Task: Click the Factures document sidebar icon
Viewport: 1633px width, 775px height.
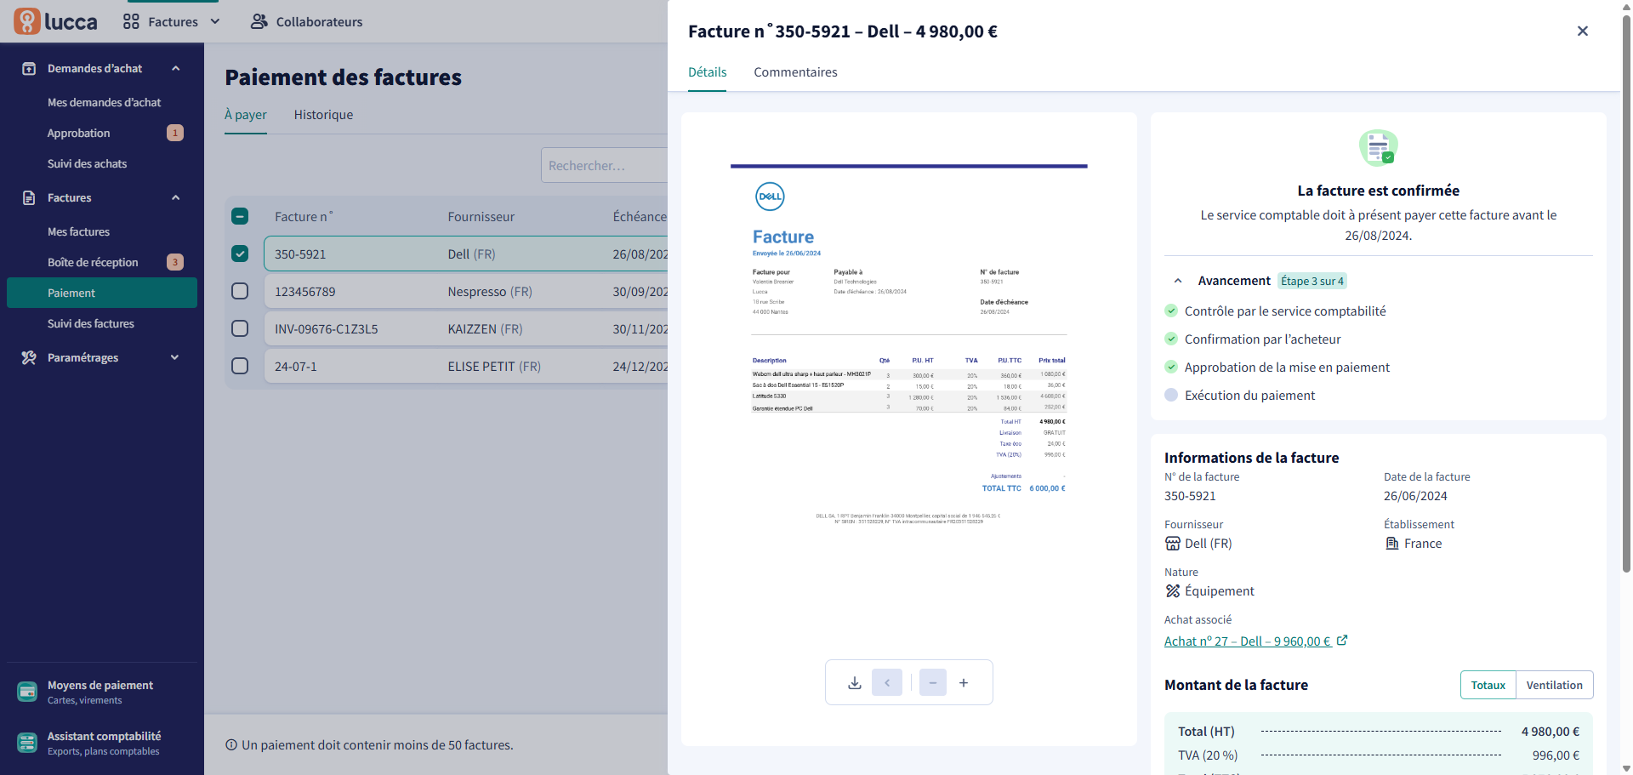Action: click(x=29, y=197)
